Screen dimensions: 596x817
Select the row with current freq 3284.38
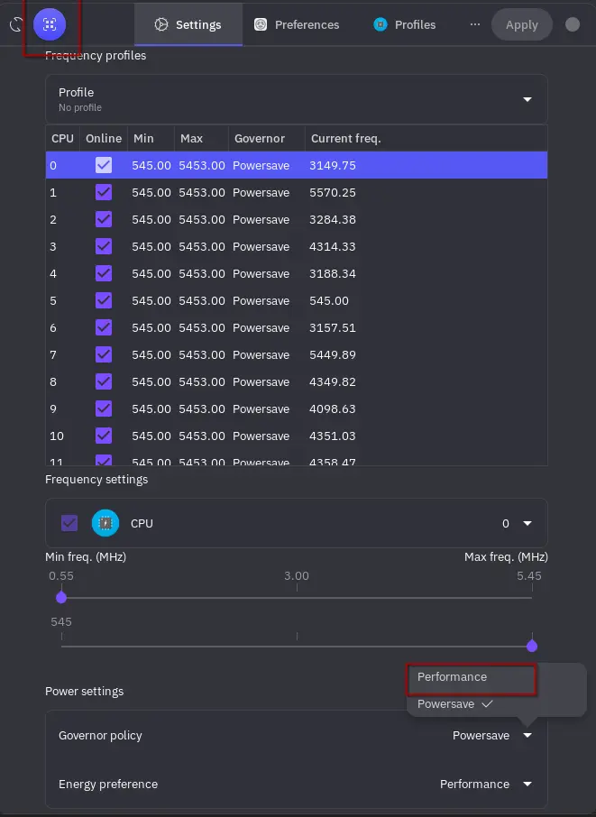tap(297, 219)
